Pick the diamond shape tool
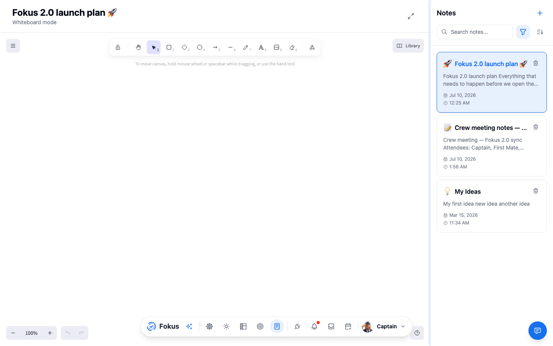Image resolution: width=553 pixels, height=346 pixels. pyautogui.click(x=184, y=47)
